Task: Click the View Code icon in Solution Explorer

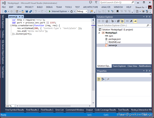Action: click(127, 21)
